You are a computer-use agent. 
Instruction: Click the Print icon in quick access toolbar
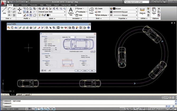point(27,2)
